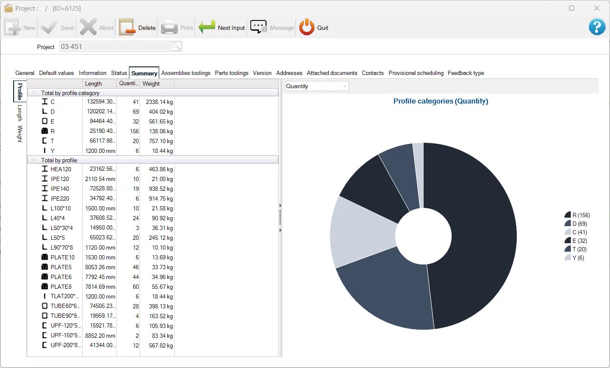Open the Weight vertical tab
The image size is (610, 368).
point(20,134)
